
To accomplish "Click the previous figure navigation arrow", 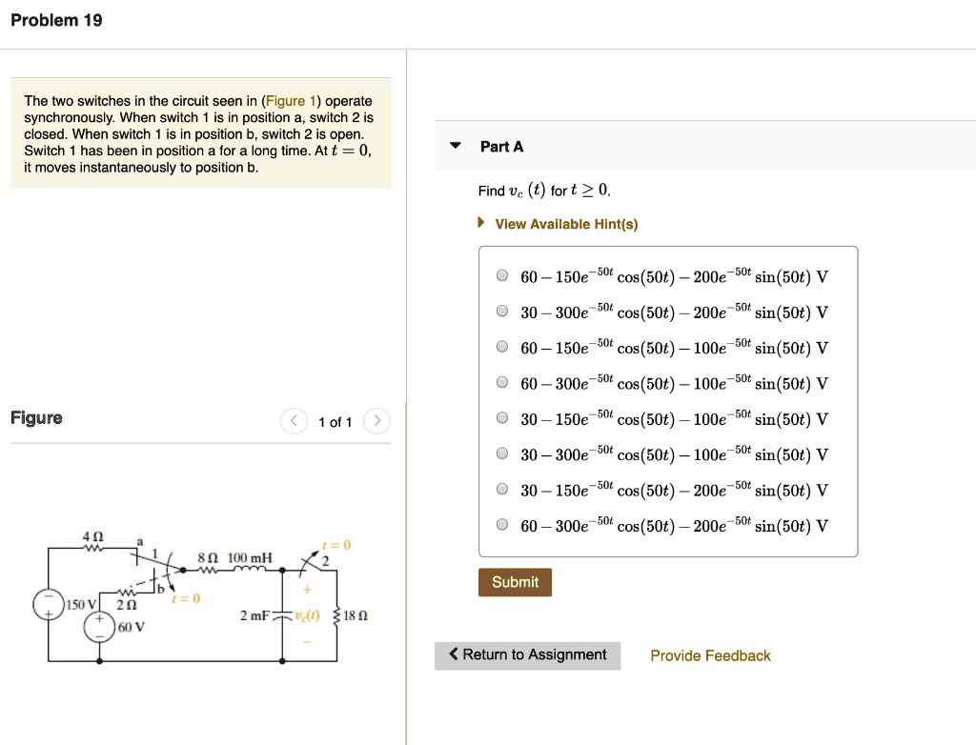I will tap(294, 420).
